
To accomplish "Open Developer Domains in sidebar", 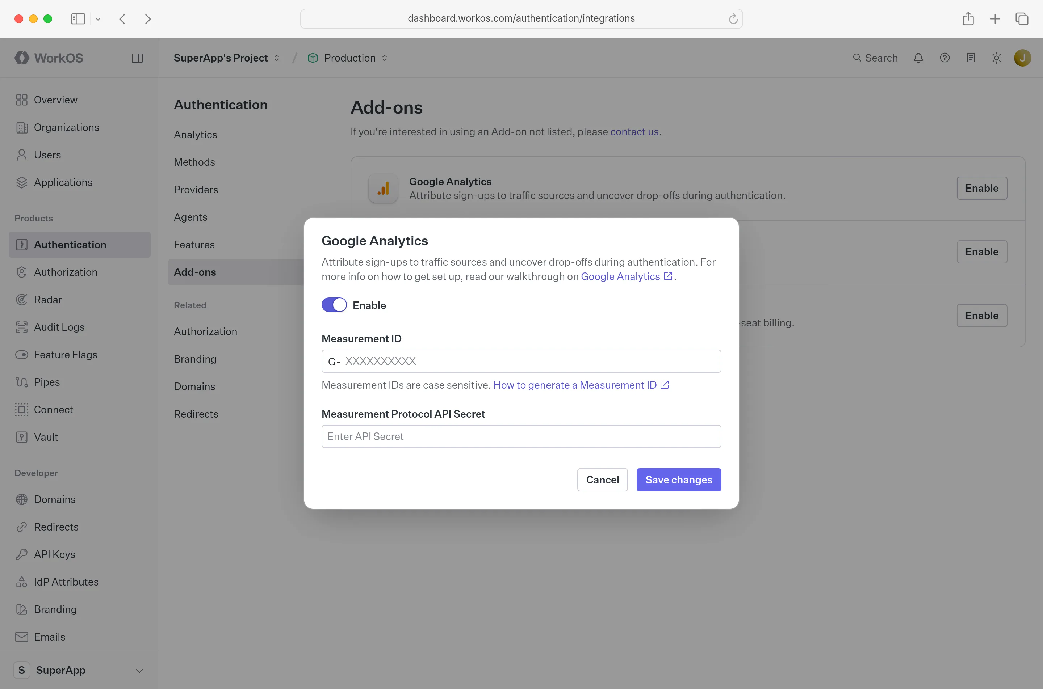I will (80, 499).
